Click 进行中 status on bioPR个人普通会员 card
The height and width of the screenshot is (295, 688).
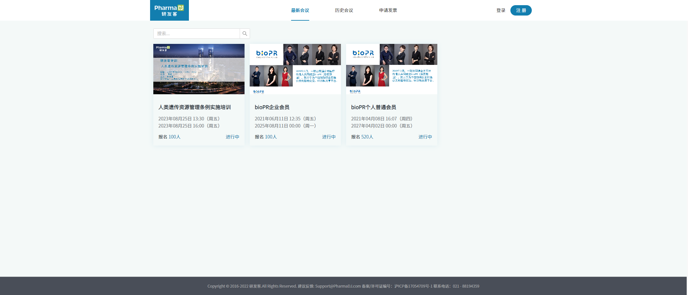click(425, 137)
